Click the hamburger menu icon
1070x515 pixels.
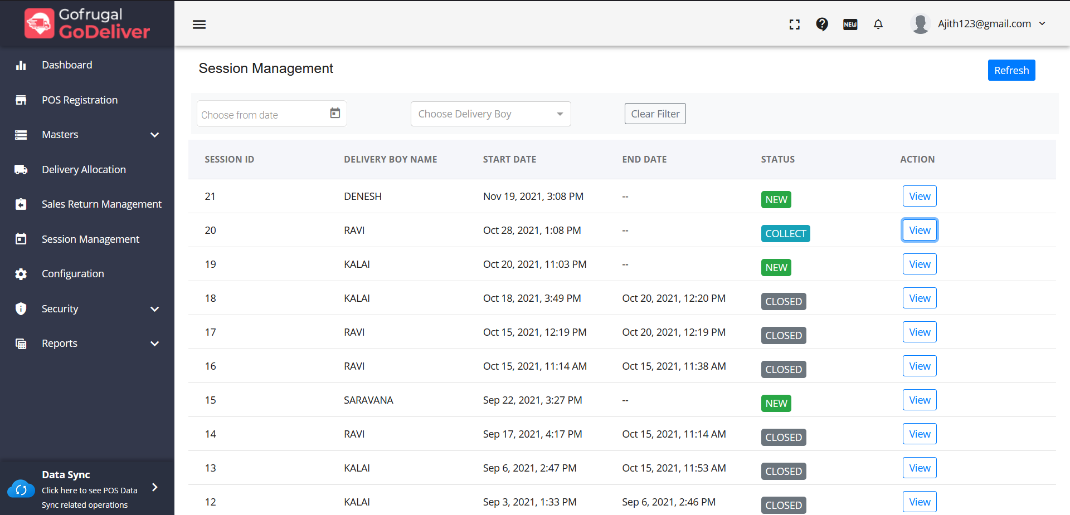pos(199,24)
